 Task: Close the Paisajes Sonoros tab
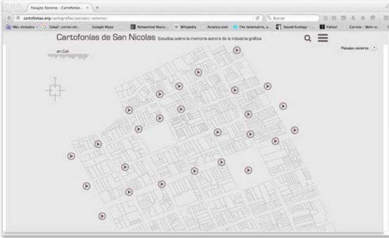click(87, 8)
